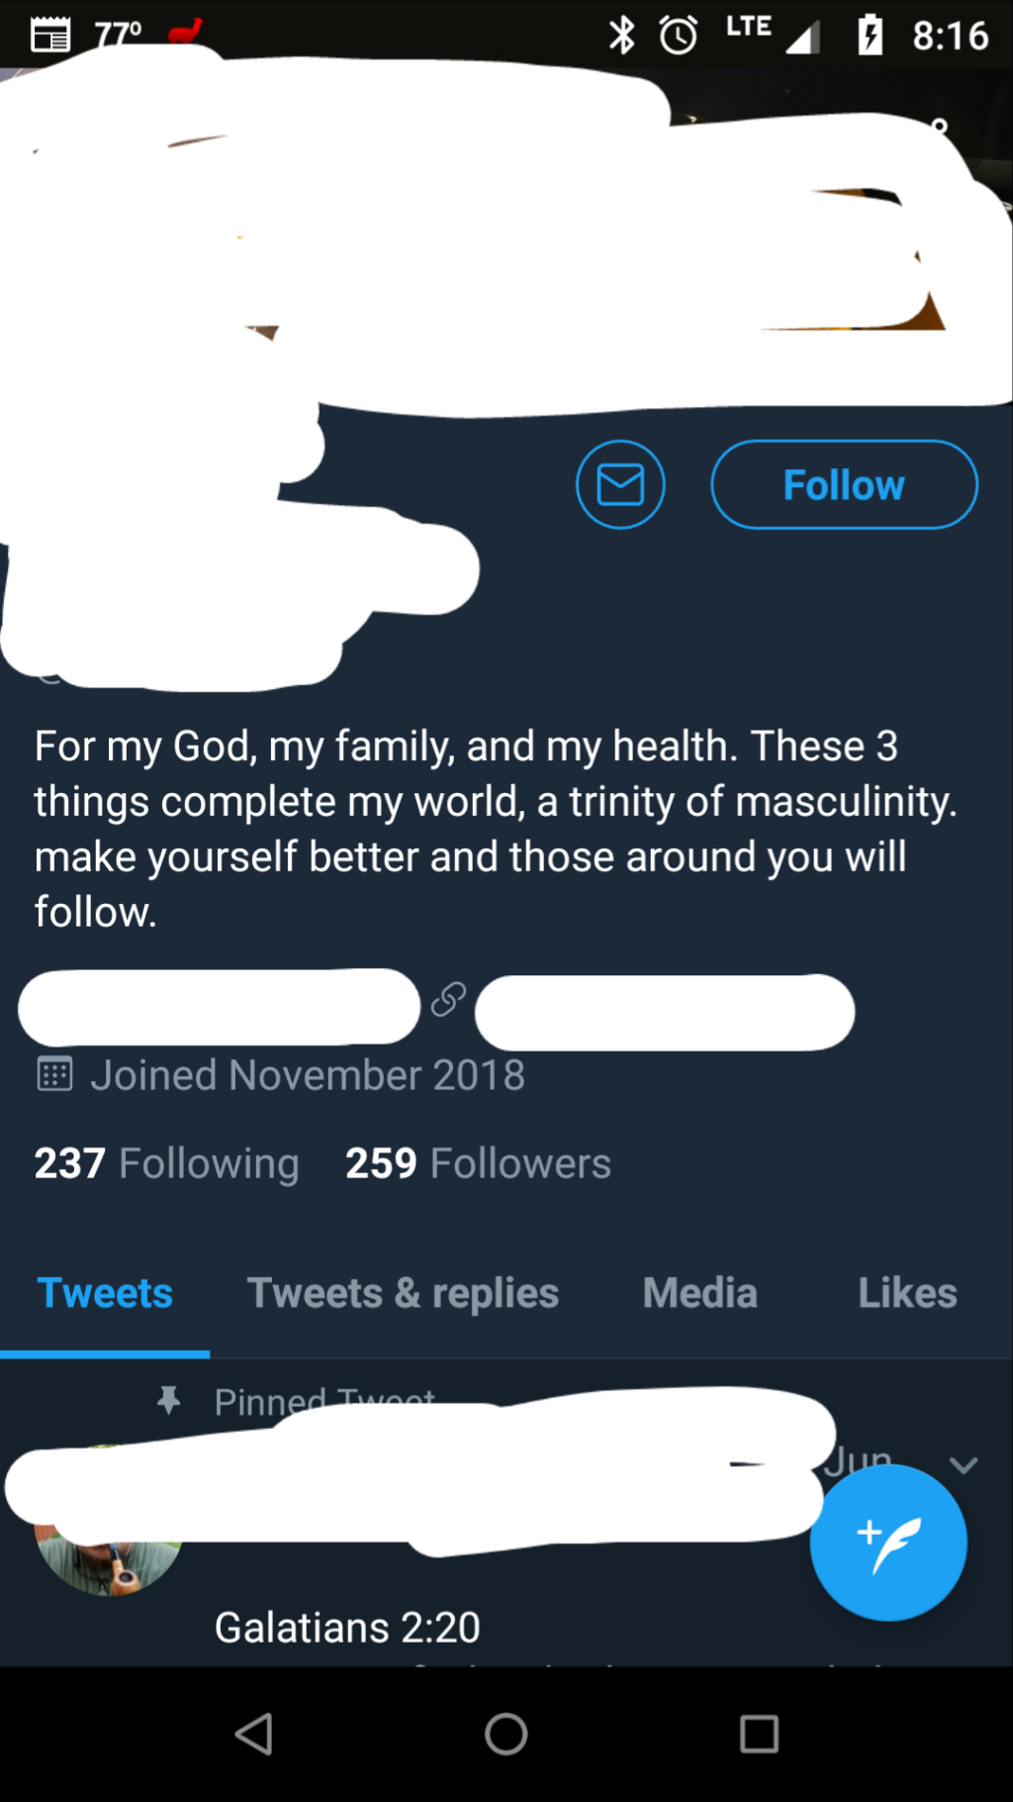Open recent apps with square button
Viewport: 1013px width, 1802px height.
coord(759,1734)
